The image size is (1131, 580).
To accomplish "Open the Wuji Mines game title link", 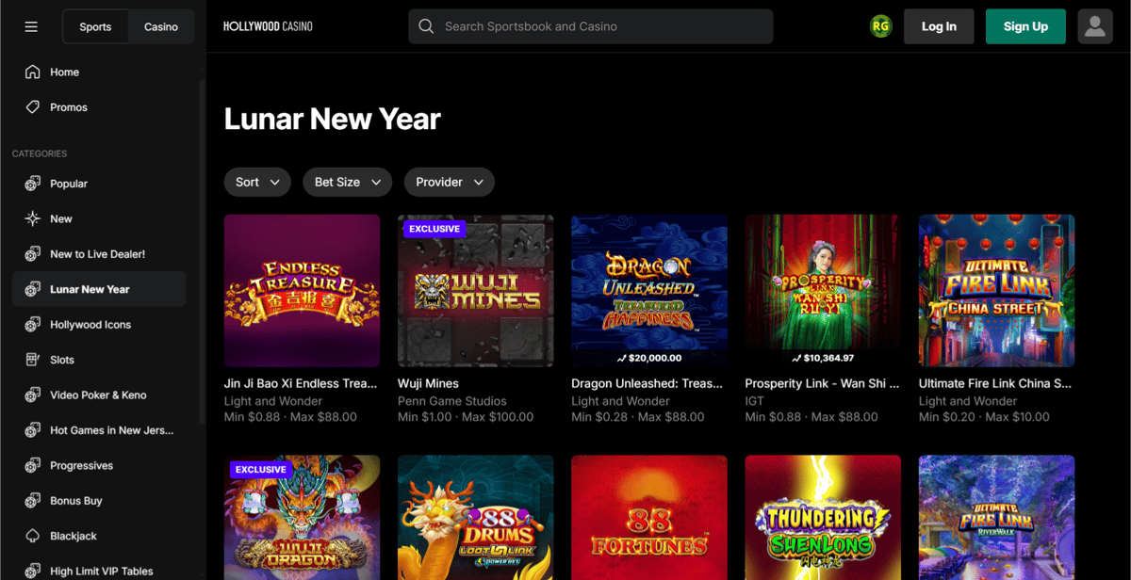I will (428, 383).
